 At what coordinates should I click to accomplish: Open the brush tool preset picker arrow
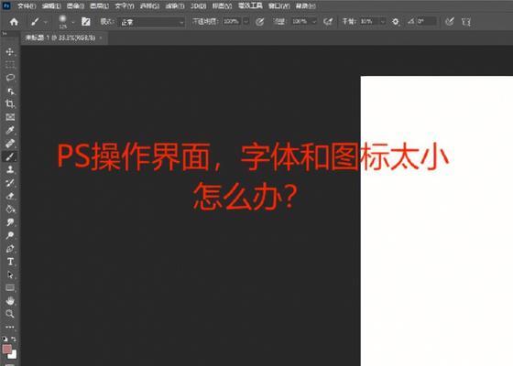click(46, 22)
